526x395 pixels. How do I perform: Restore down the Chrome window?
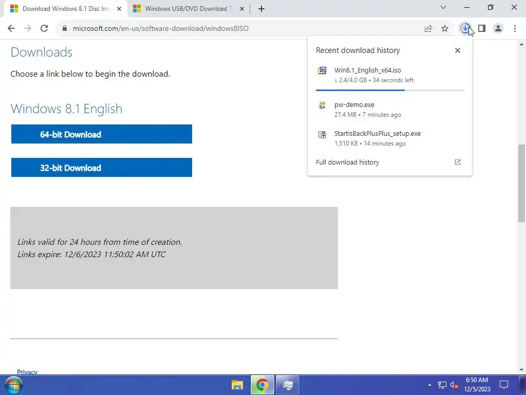click(491, 7)
